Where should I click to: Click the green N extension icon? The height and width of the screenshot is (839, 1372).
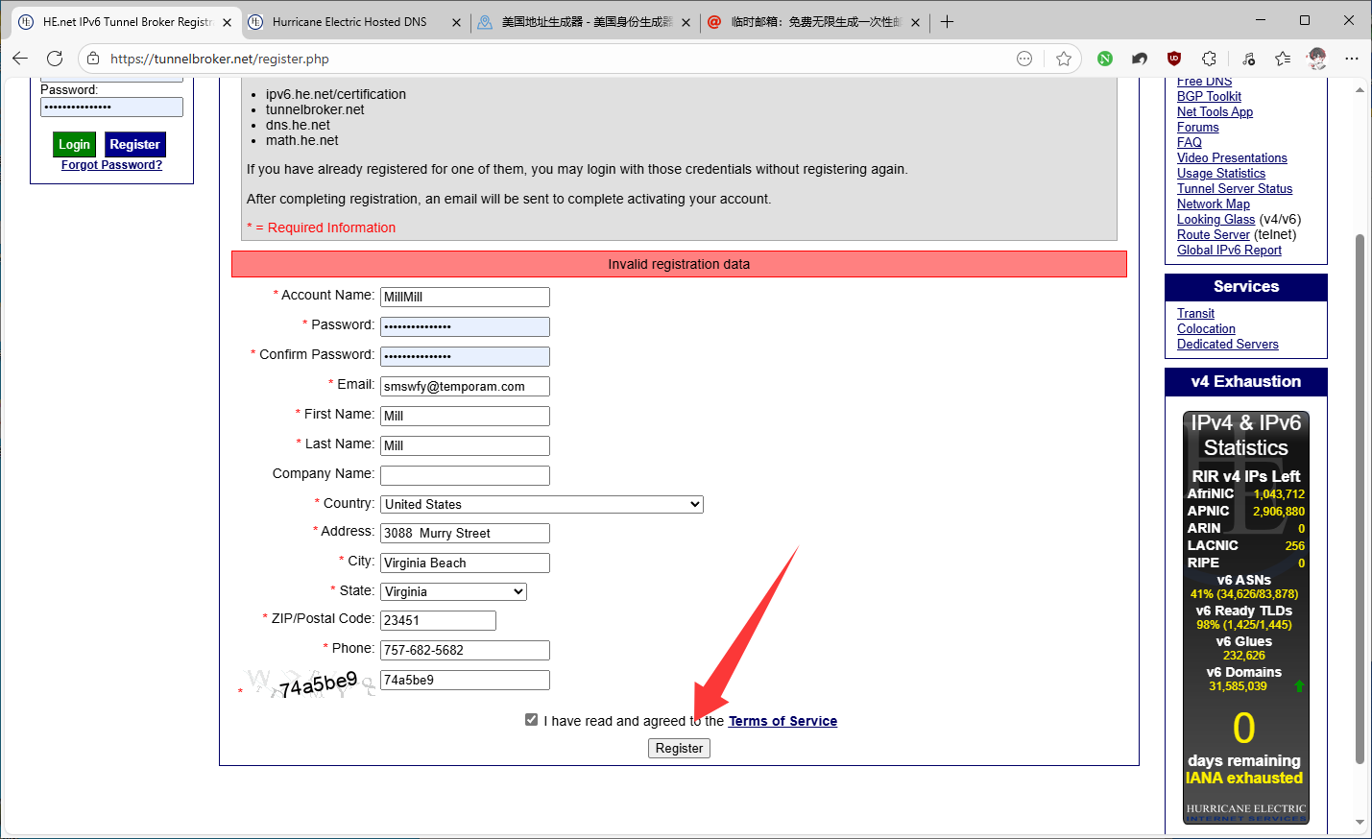coord(1105,59)
